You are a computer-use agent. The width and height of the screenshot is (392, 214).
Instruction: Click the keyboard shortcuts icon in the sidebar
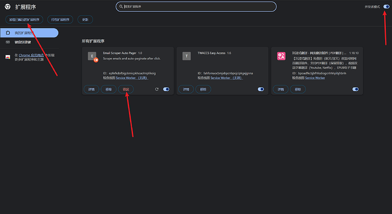point(8,42)
